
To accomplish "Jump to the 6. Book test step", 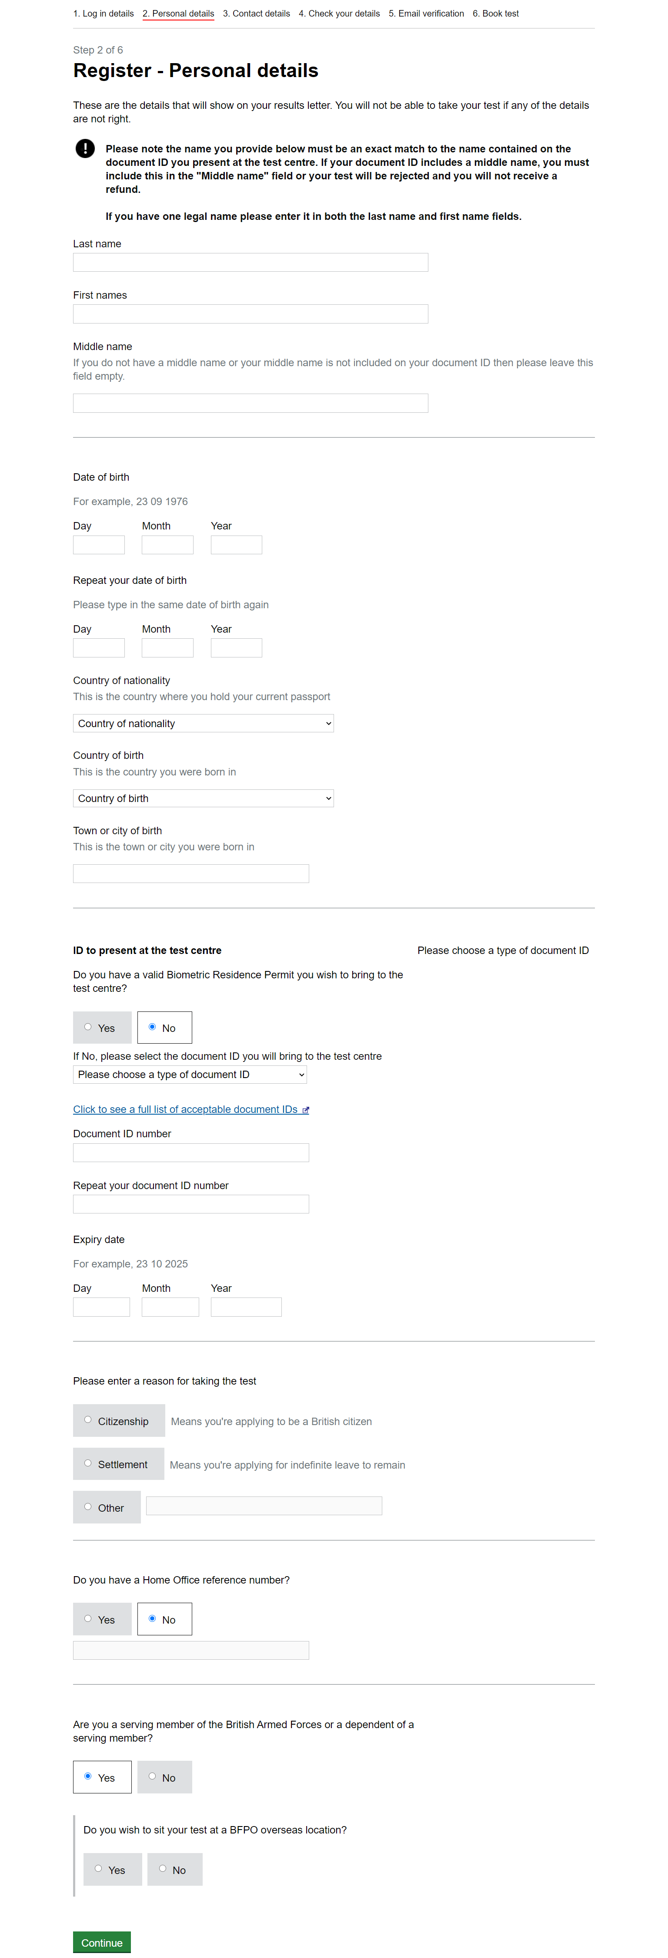I will coord(496,13).
